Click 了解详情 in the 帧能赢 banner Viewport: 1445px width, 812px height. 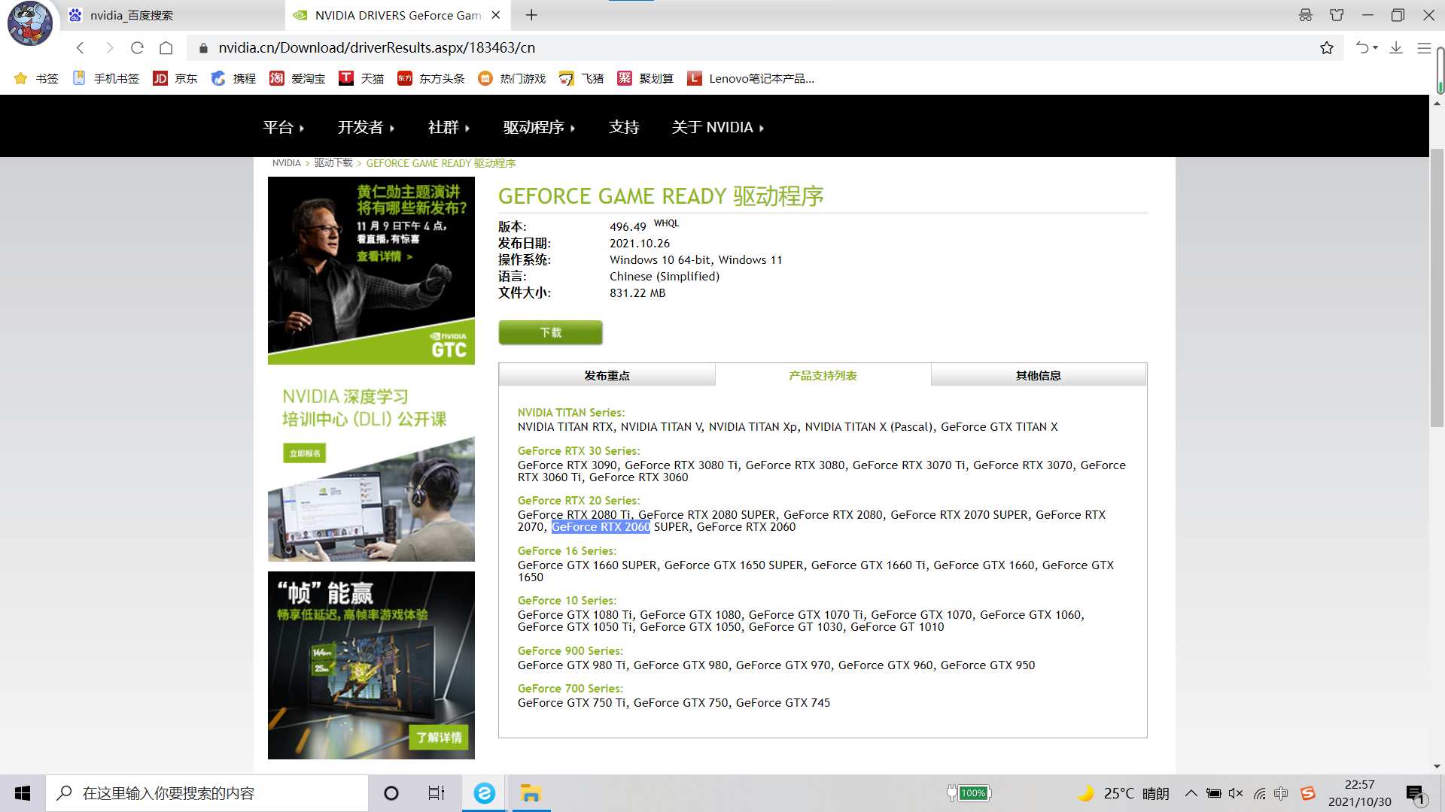[440, 738]
